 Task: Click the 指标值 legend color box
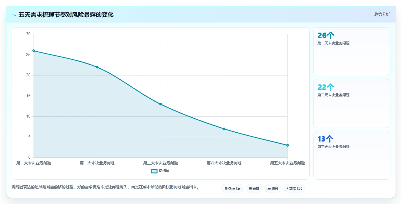[154, 171]
